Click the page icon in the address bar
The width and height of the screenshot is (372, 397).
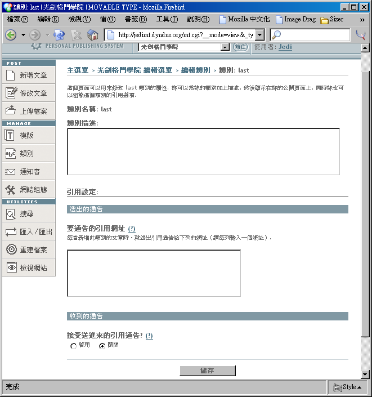[111, 35]
